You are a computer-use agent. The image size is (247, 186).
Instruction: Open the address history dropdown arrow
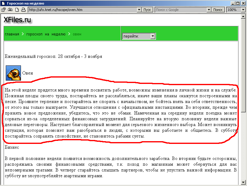139,10
